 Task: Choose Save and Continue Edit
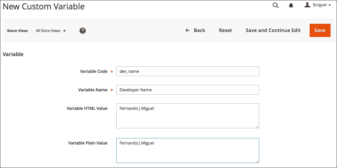point(273,30)
